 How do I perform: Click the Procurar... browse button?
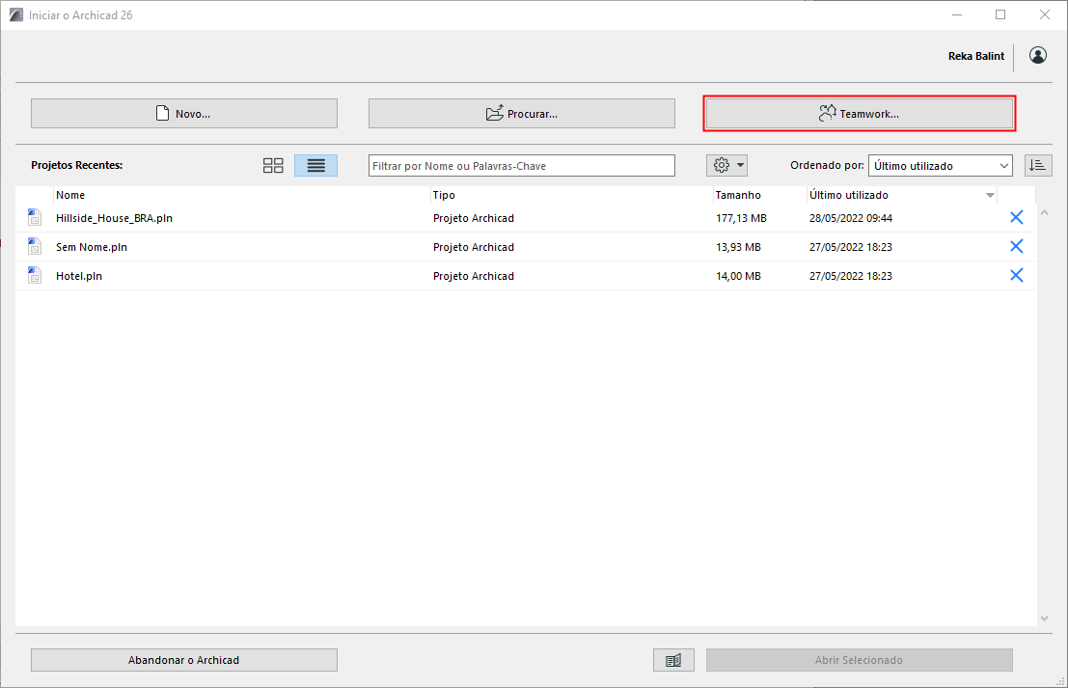(x=522, y=113)
